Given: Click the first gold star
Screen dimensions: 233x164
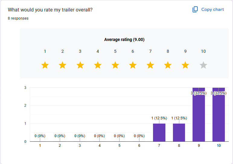Looking at the screenshot, I should 45,65.
